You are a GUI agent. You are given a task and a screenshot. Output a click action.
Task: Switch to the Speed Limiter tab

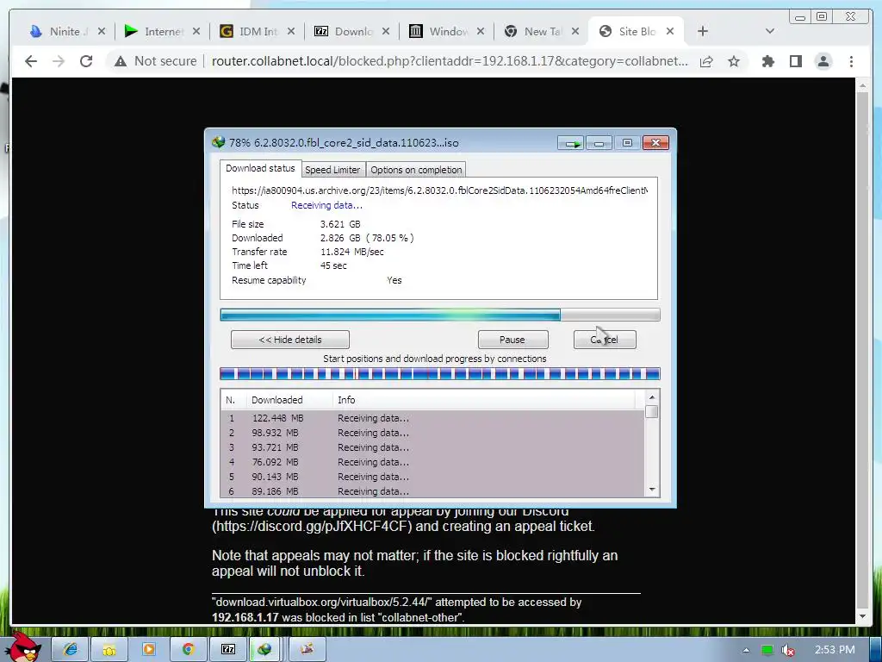pyautogui.click(x=332, y=170)
